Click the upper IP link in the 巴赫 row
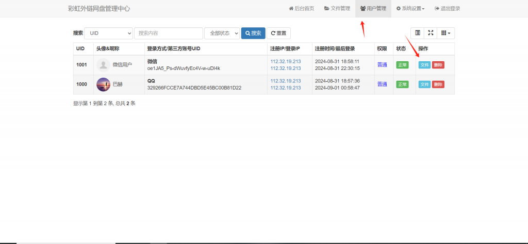528x244 pixels. 286,81
